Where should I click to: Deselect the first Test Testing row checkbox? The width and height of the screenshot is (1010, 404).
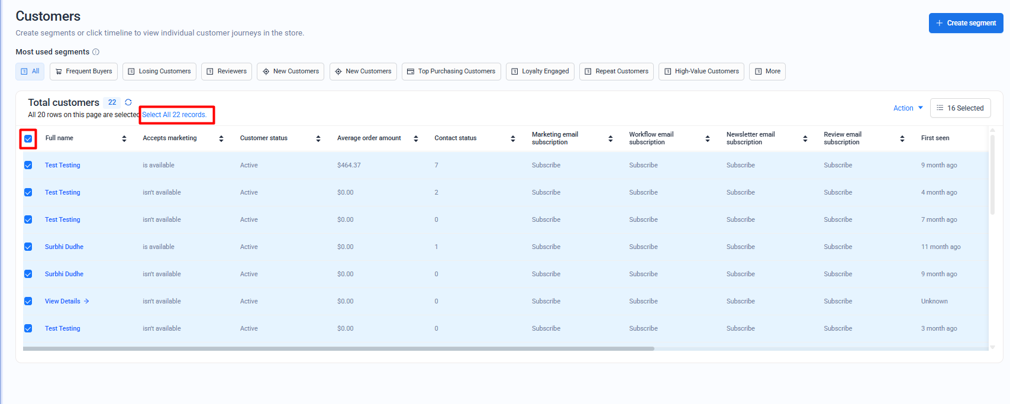tap(28, 166)
